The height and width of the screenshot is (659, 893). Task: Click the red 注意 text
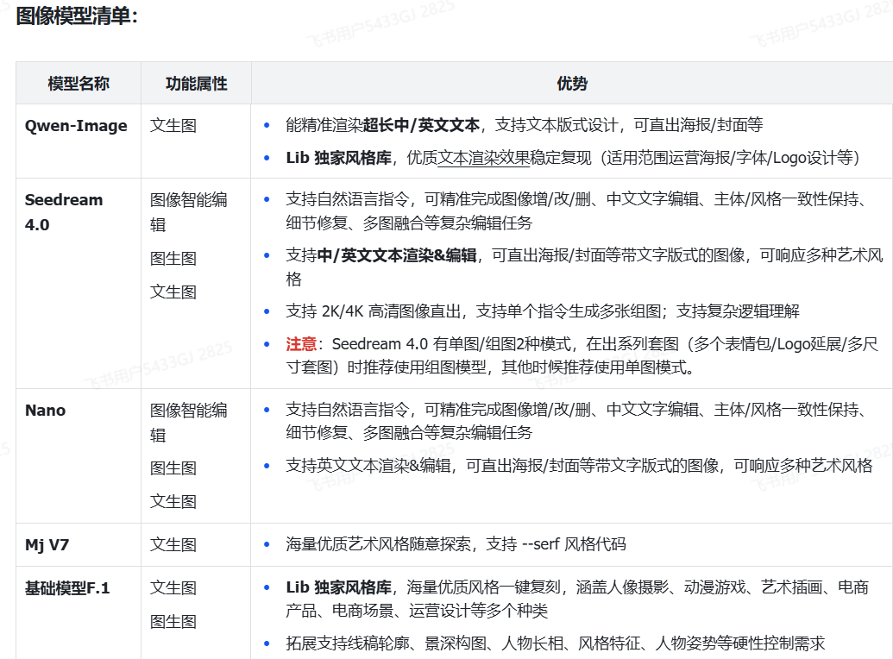point(301,344)
